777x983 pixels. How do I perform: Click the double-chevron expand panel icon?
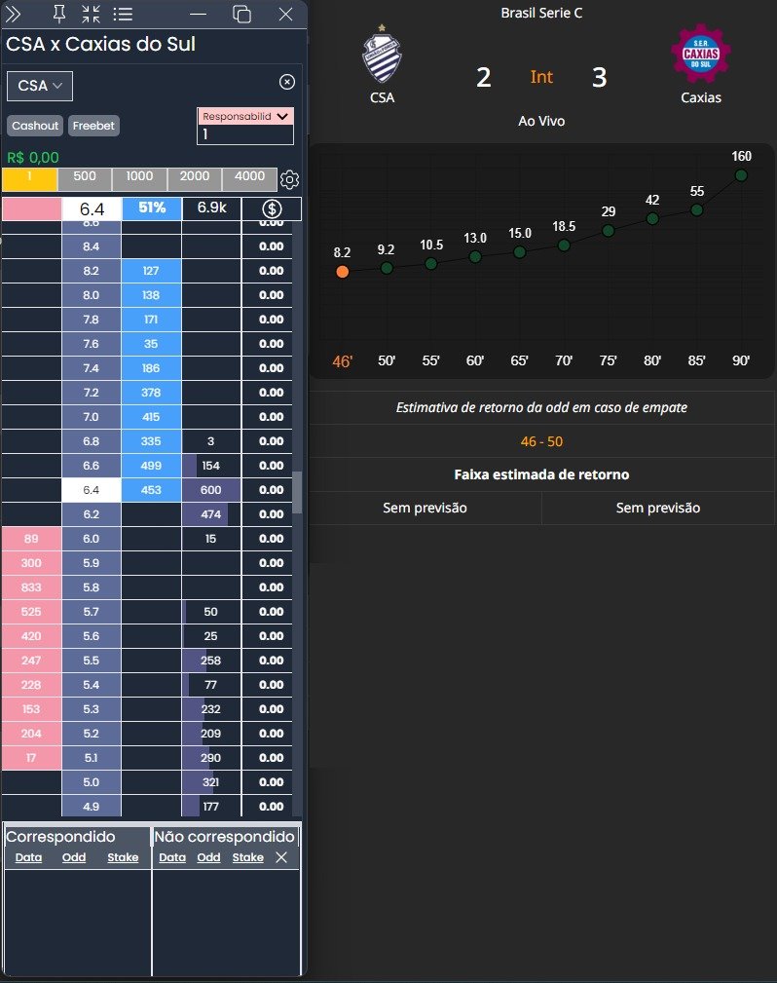[x=15, y=14]
